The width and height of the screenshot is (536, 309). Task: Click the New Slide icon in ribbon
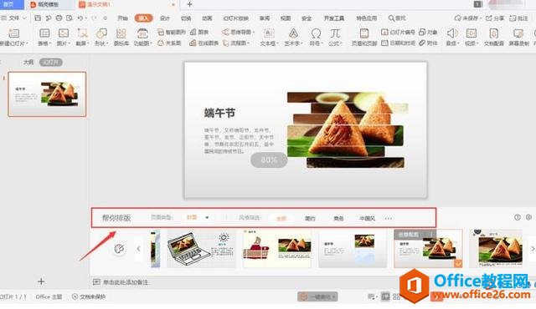tap(13, 33)
